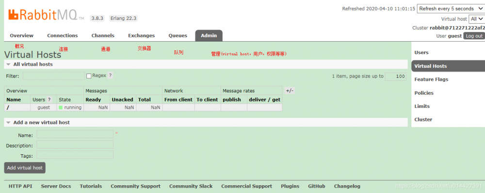
Task: Open the Commercial Support link
Action: [246, 186]
